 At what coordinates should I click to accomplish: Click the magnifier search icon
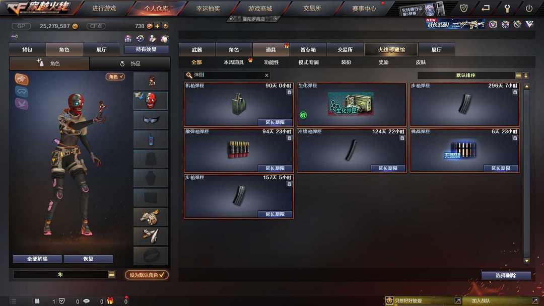click(189, 75)
